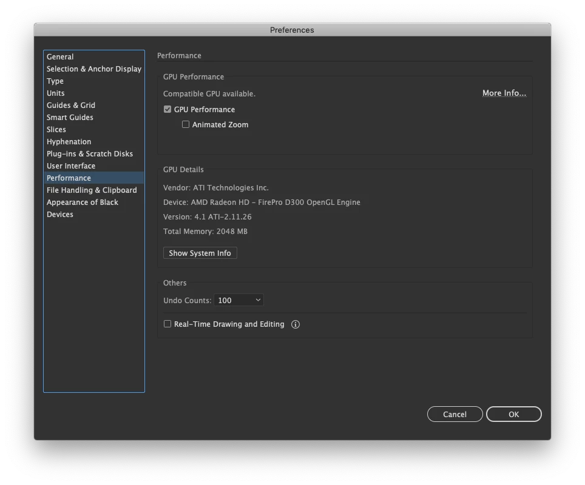The height and width of the screenshot is (485, 585).
Task: Select the Devices category
Action: (94, 215)
